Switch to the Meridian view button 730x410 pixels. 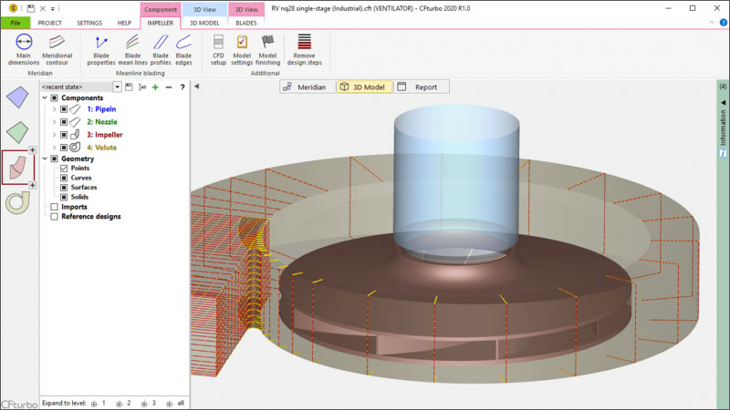[x=307, y=87]
